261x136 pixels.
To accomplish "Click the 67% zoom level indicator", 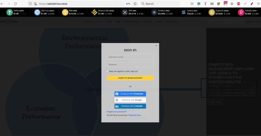I will coord(128,4).
